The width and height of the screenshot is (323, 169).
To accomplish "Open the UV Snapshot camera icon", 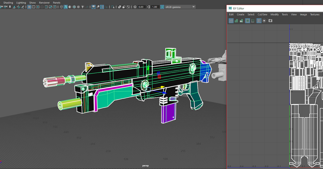I will [x=271, y=21].
